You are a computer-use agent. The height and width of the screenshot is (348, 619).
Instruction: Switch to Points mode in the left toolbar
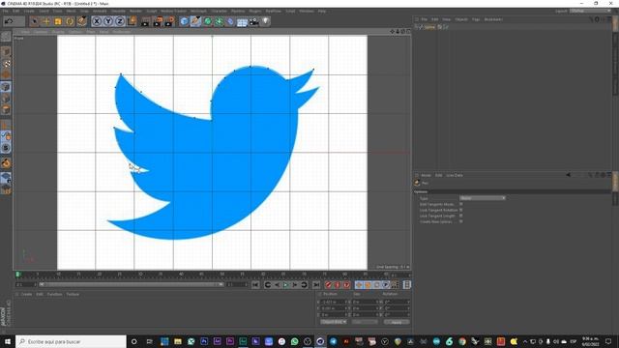click(6, 87)
